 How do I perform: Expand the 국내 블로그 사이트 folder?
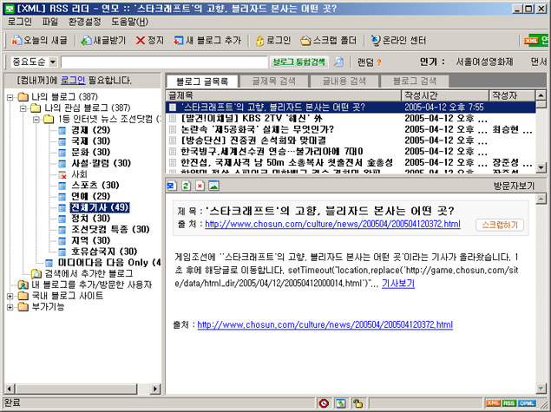tap(10, 297)
